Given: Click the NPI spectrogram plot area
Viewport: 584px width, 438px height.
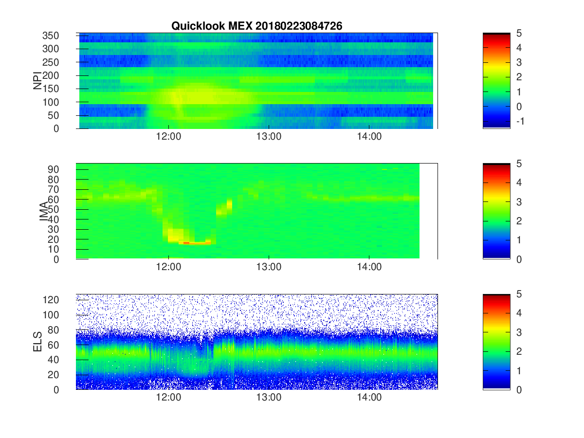Looking at the screenshot, I should [256, 81].
